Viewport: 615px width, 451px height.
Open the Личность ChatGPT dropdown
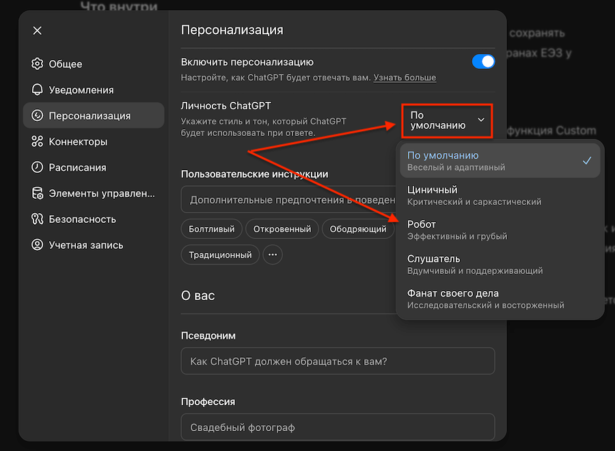click(447, 120)
